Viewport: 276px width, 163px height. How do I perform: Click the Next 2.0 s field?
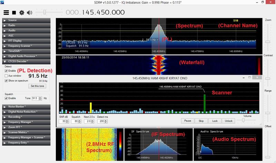pos(88,121)
